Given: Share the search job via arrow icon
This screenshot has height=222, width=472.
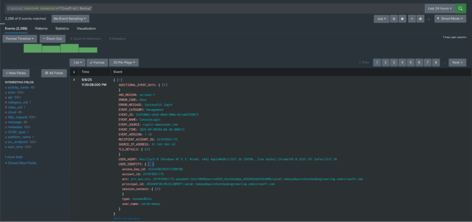Looking at the screenshot, I should click(x=412, y=18).
